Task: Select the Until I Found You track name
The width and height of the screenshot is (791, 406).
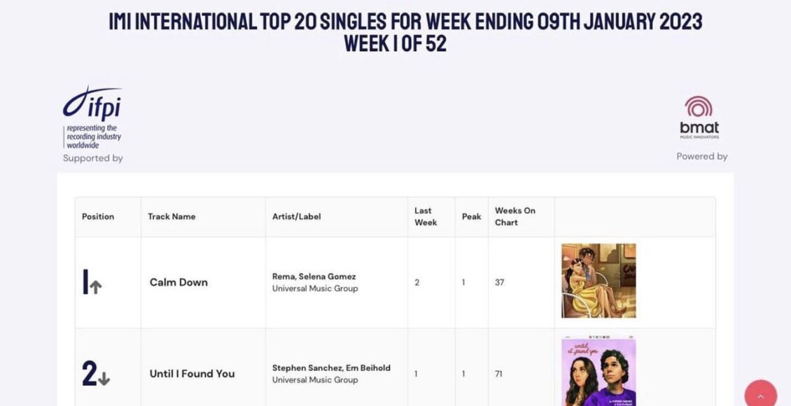Action: (192, 374)
